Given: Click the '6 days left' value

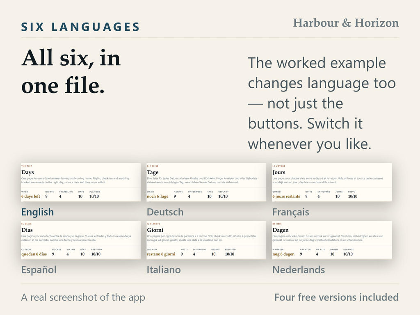Looking at the screenshot, I should pos(30,196).
